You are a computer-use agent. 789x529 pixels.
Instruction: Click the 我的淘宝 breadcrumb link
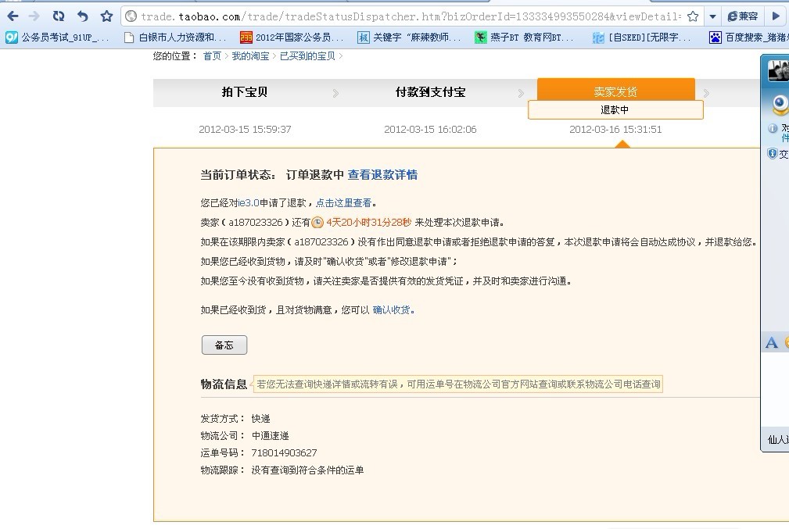[250, 55]
